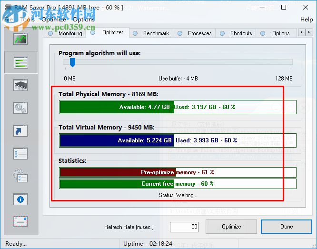Click the Total Physical Memory - 8169 MB heading
Screen dimensions: 317x249
[x=109, y=94]
